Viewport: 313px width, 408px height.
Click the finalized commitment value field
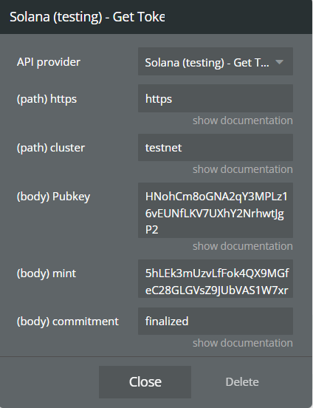pos(216,321)
